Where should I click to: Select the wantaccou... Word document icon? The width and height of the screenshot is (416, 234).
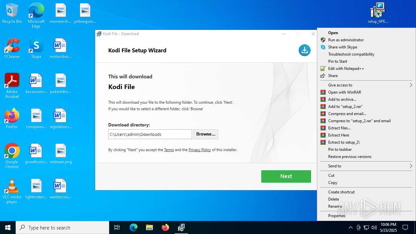[60, 189]
